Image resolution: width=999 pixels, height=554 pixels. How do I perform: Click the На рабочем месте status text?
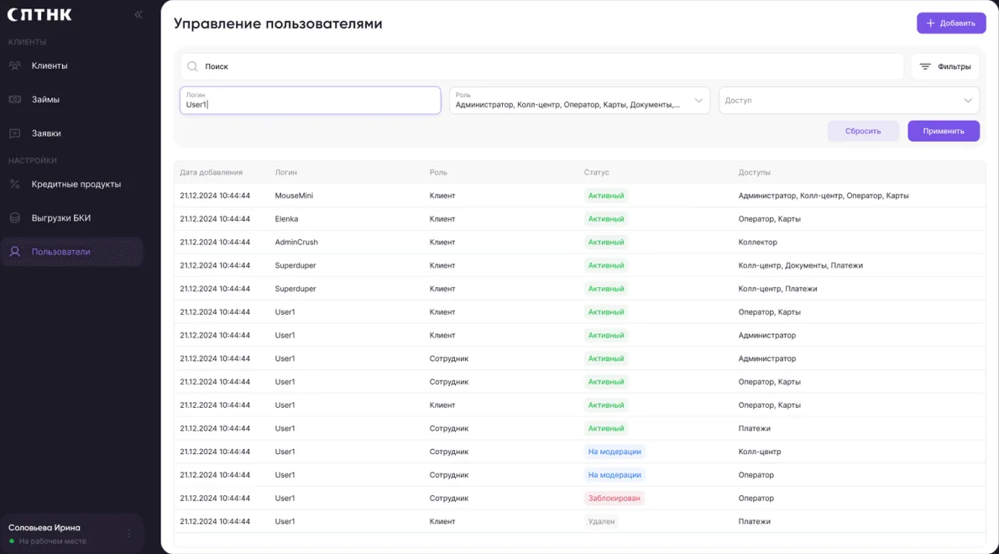[52, 541]
